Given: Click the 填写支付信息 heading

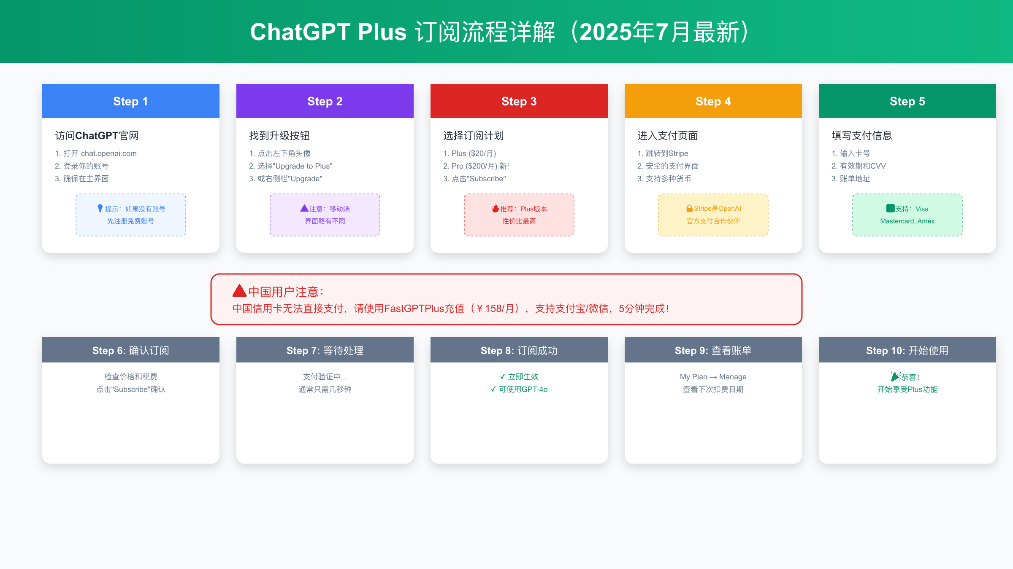Looking at the screenshot, I should point(862,135).
